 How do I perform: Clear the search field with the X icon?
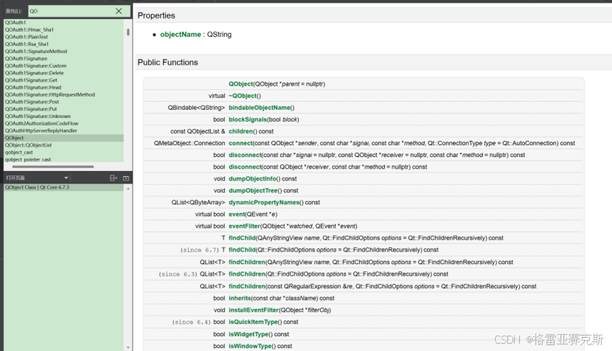pos(119,11)
